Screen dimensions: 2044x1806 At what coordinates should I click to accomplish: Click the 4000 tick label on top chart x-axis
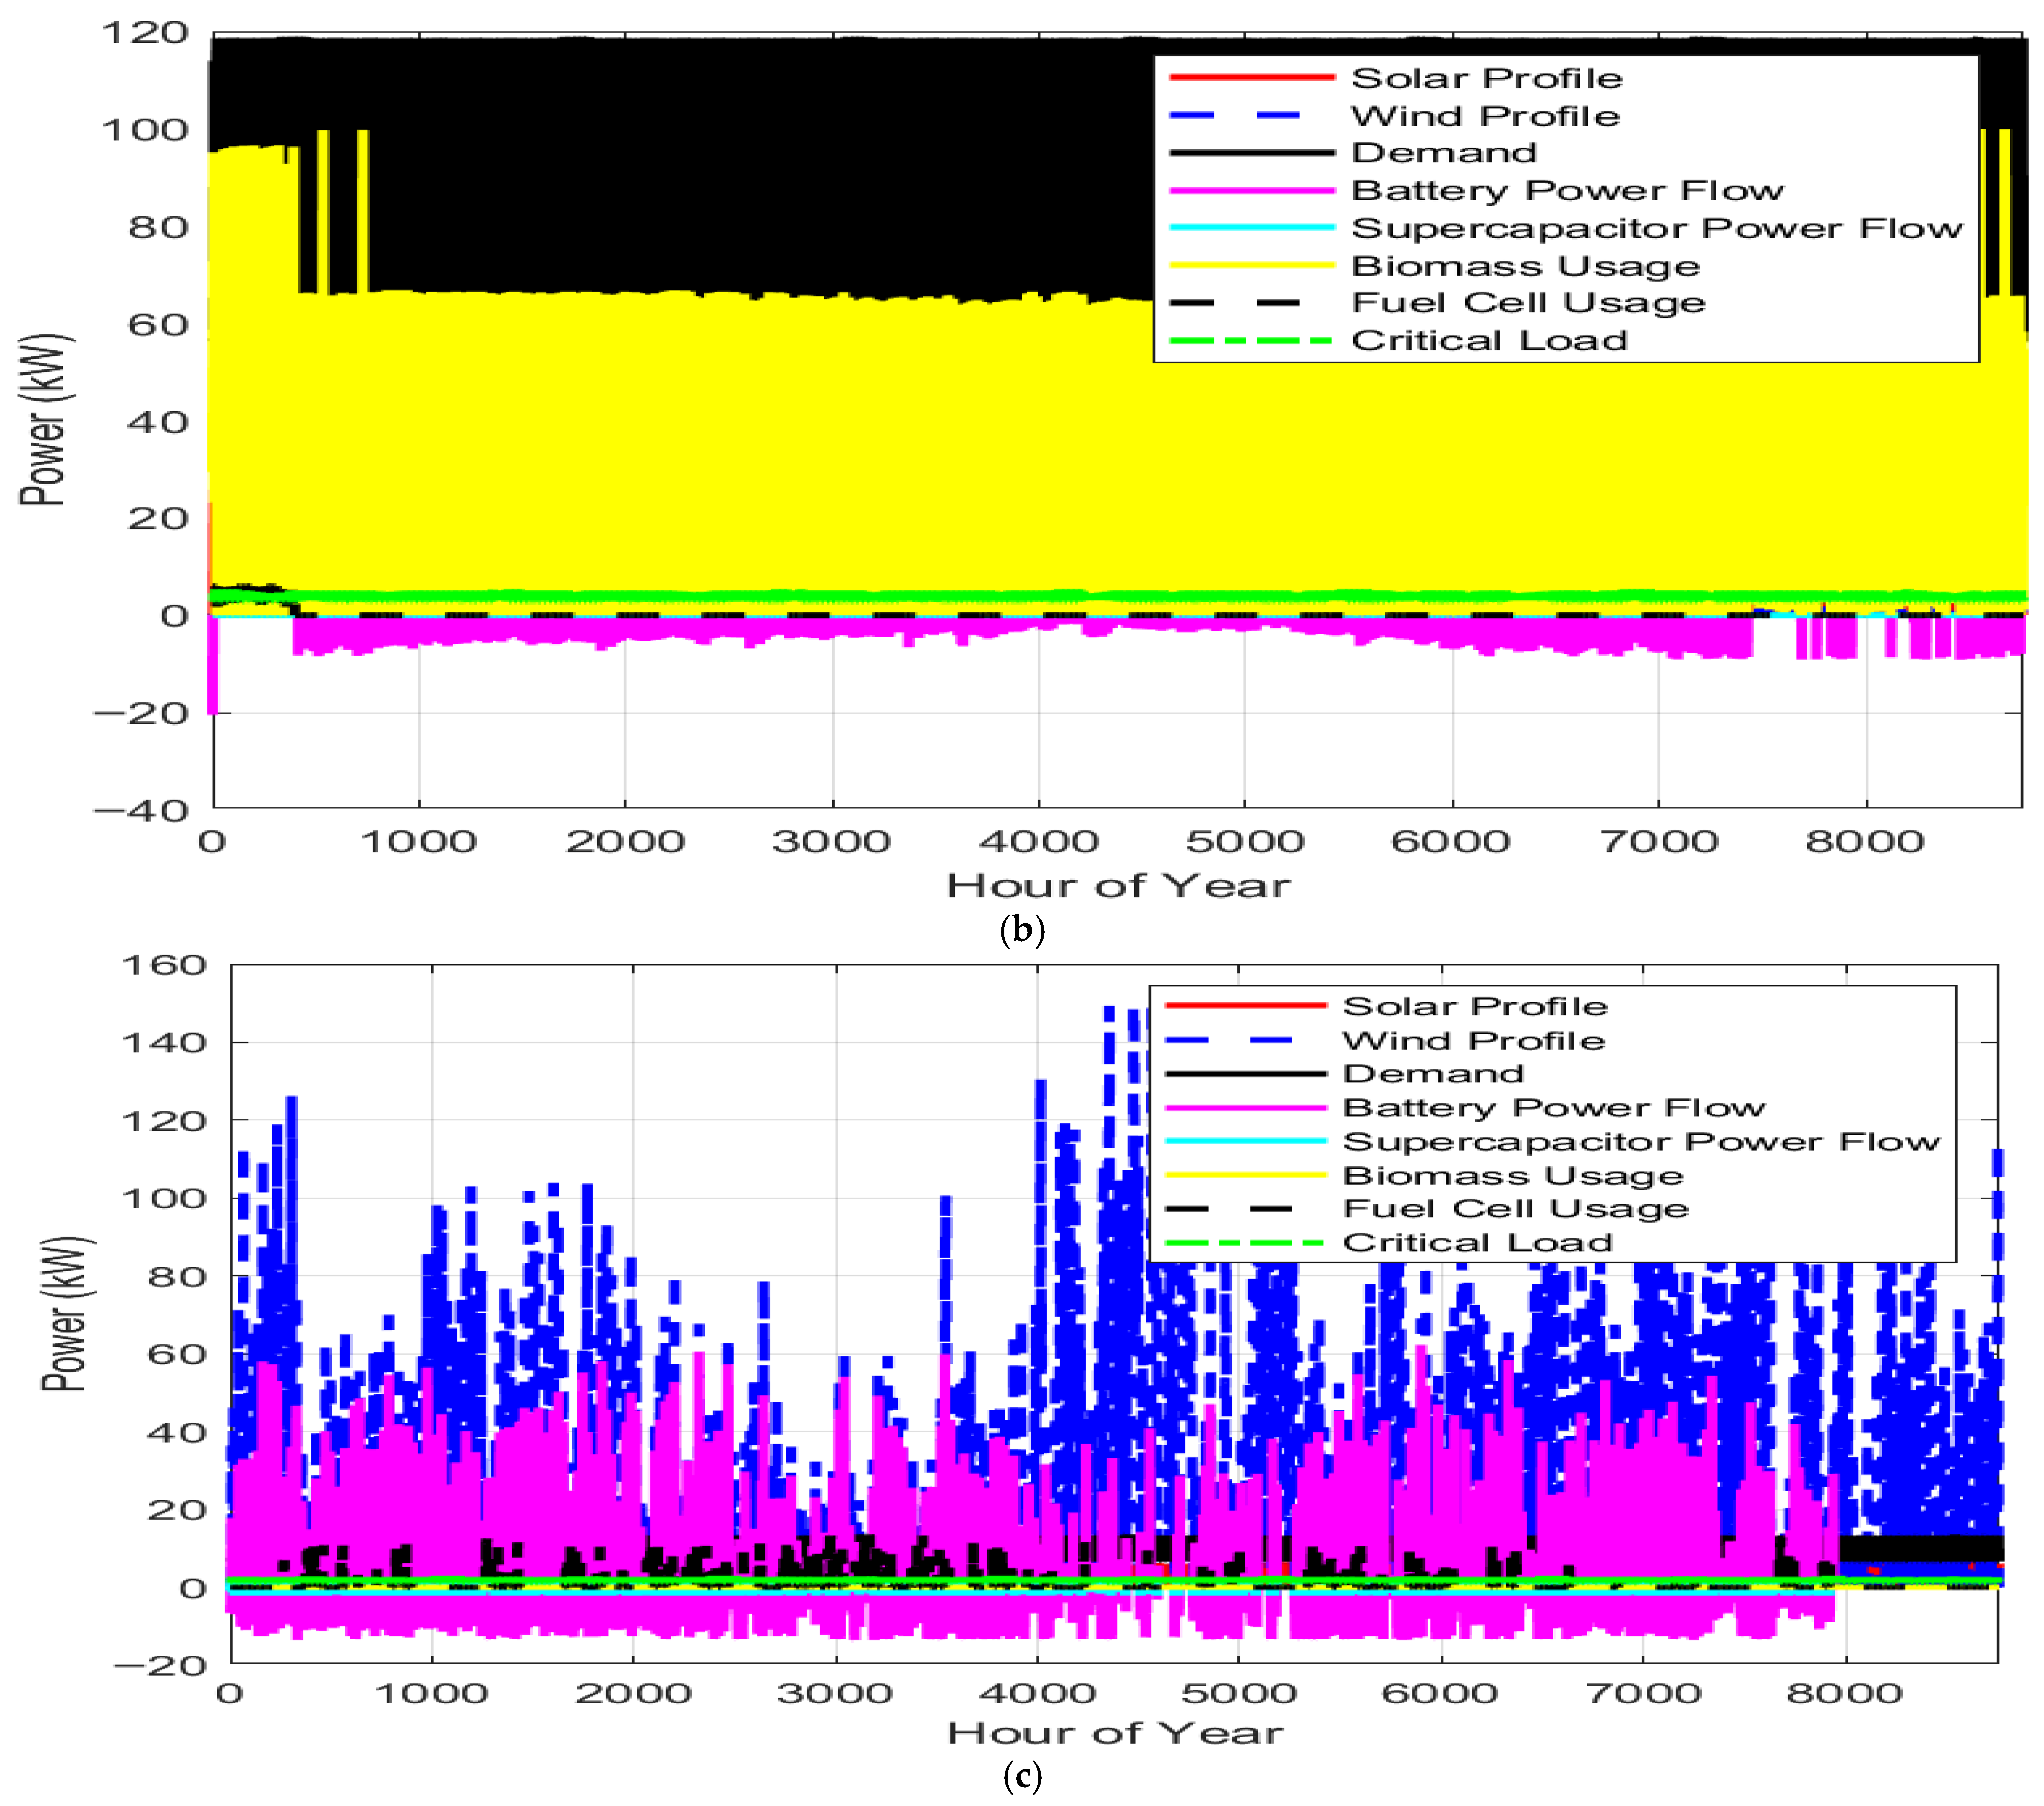1038,841
